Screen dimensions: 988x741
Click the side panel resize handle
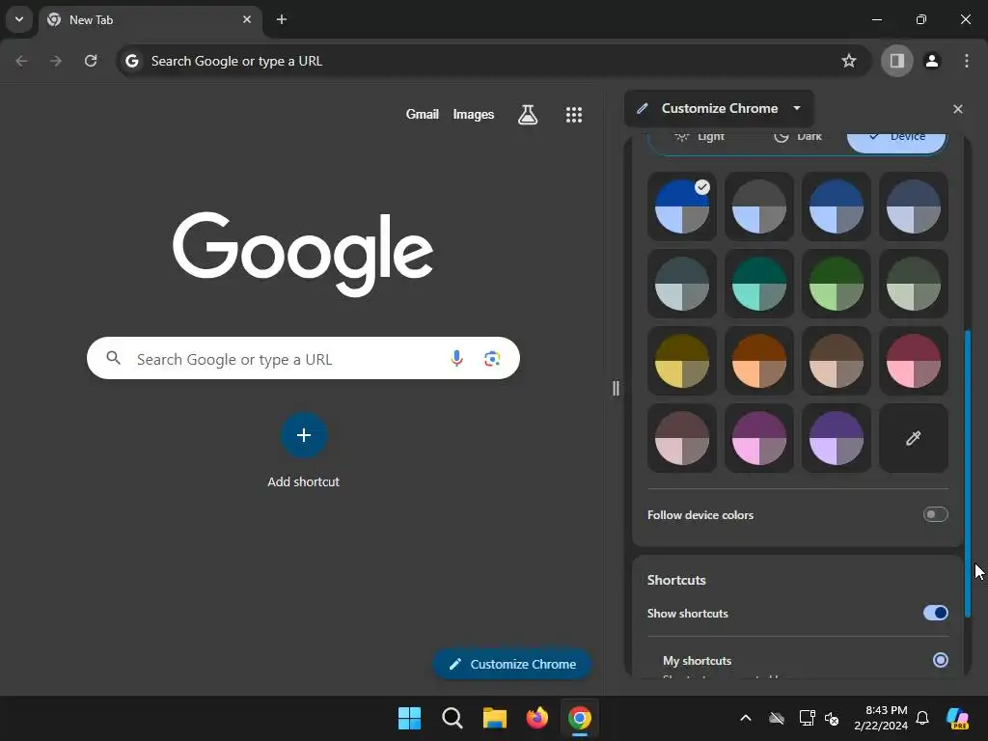tap(616, 388)
